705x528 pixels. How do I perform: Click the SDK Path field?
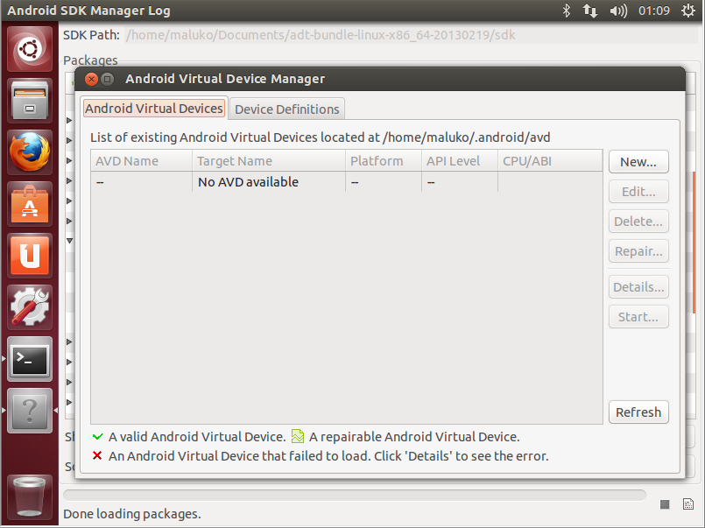click(411, 35)
